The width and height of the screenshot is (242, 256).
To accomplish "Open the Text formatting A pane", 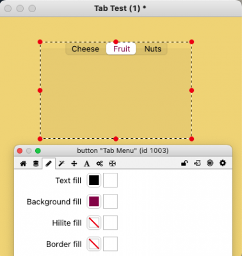I will pos(86,164).
